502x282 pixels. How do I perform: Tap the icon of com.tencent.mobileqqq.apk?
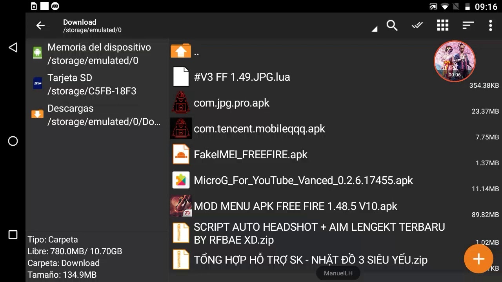181,128
